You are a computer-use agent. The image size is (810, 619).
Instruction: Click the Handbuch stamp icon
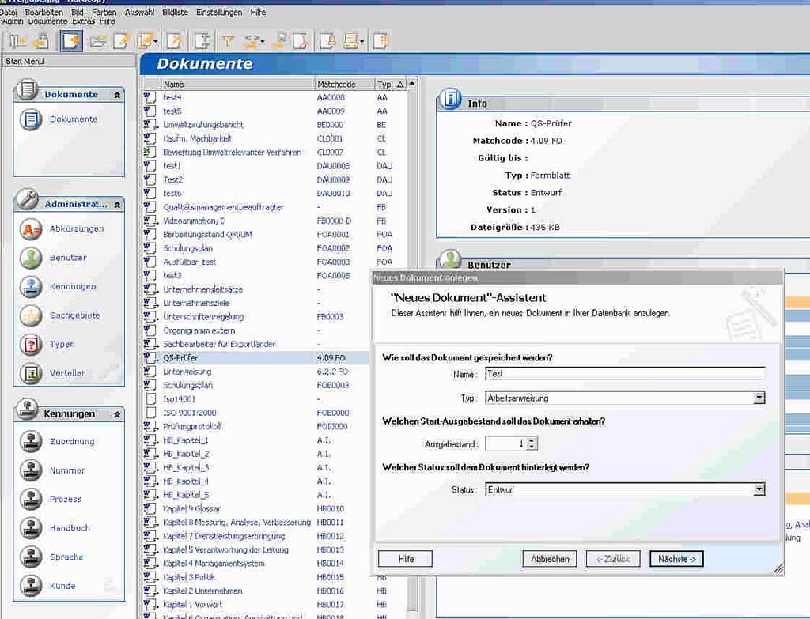coord(31,528)
